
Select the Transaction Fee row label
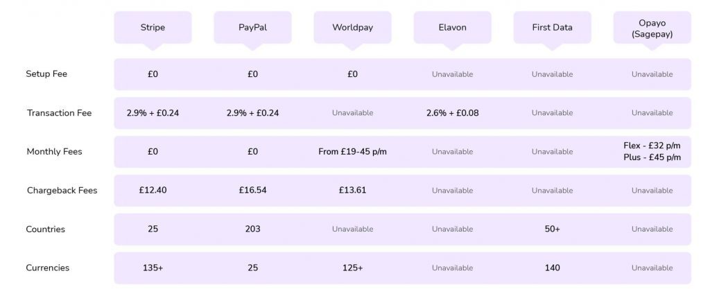pyautogui.click(x=60, y=113)
